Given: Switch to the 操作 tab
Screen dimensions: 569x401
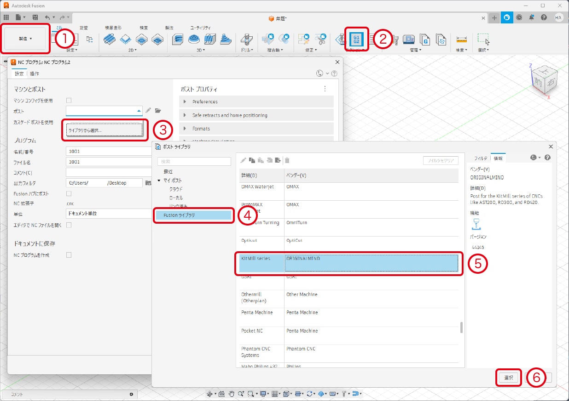Looking at the screenshot, I should (35, 73).
